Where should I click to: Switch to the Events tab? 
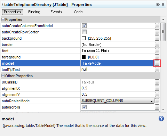pos(56,12)
